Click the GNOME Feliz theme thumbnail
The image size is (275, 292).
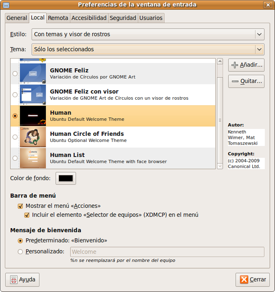pyautogui.click(x=33, y=74)
